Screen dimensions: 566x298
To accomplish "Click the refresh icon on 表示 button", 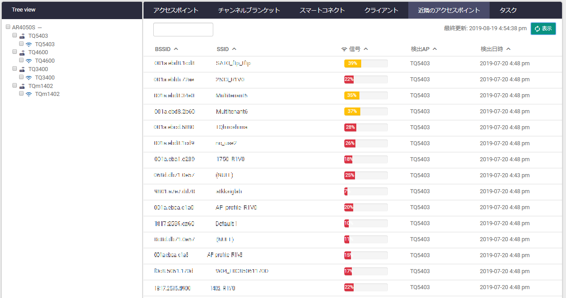I will (538, 29).
